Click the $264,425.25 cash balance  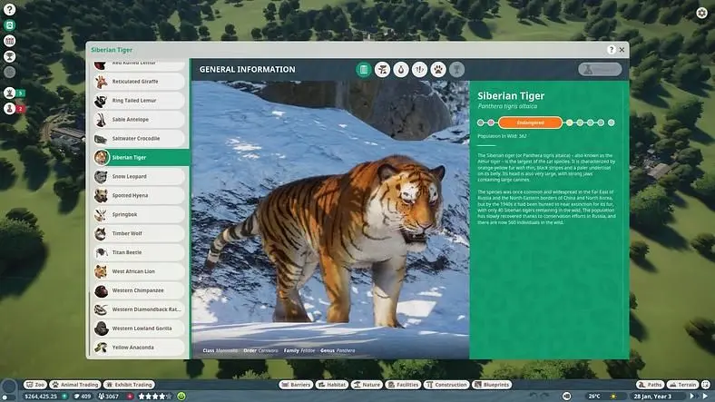41,397
